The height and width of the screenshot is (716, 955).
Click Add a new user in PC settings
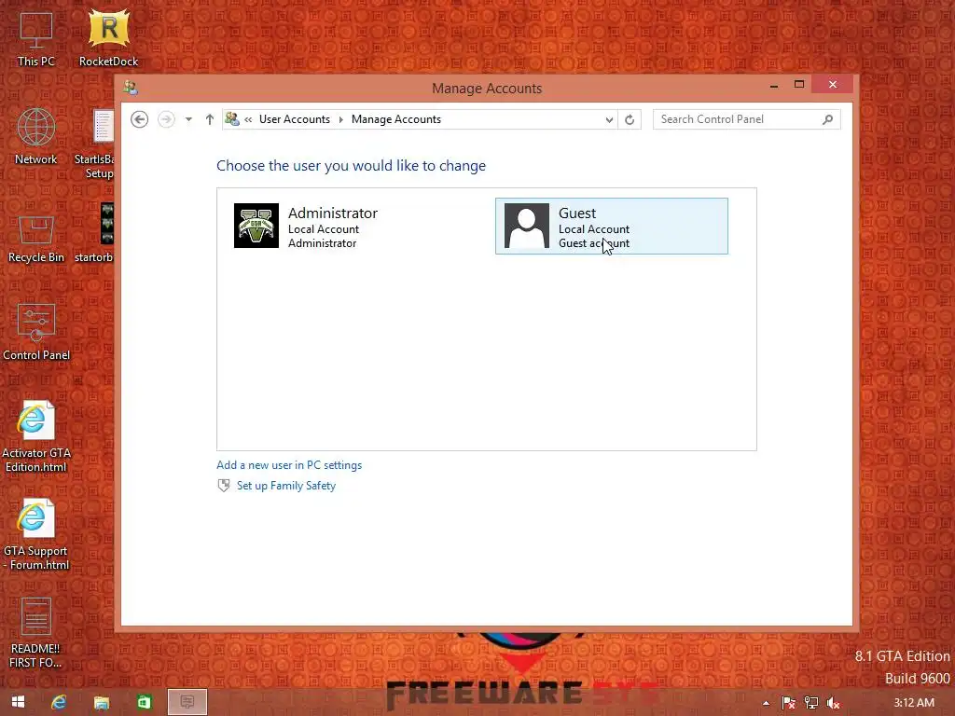289,465
